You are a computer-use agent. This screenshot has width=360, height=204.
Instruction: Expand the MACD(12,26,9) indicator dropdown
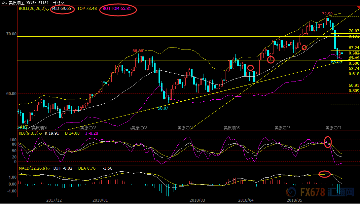click(49, 169)
